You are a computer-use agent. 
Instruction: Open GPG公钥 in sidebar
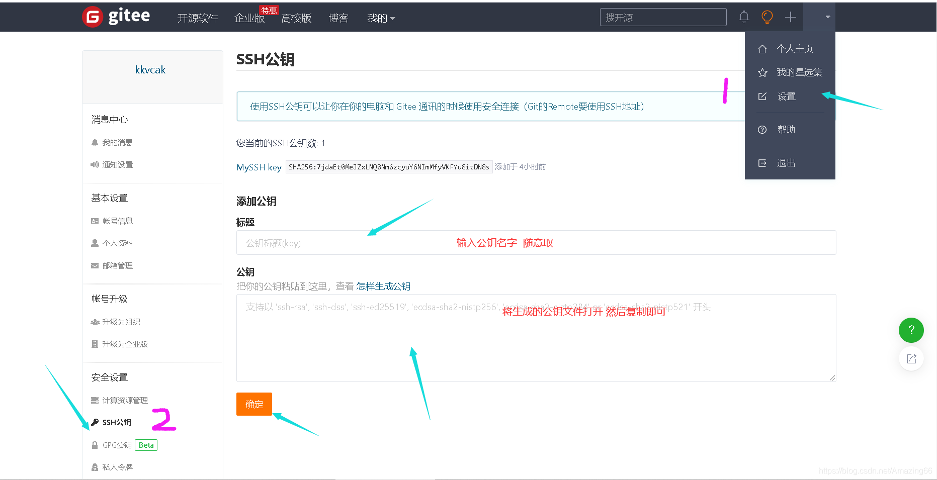coord(117,445)
